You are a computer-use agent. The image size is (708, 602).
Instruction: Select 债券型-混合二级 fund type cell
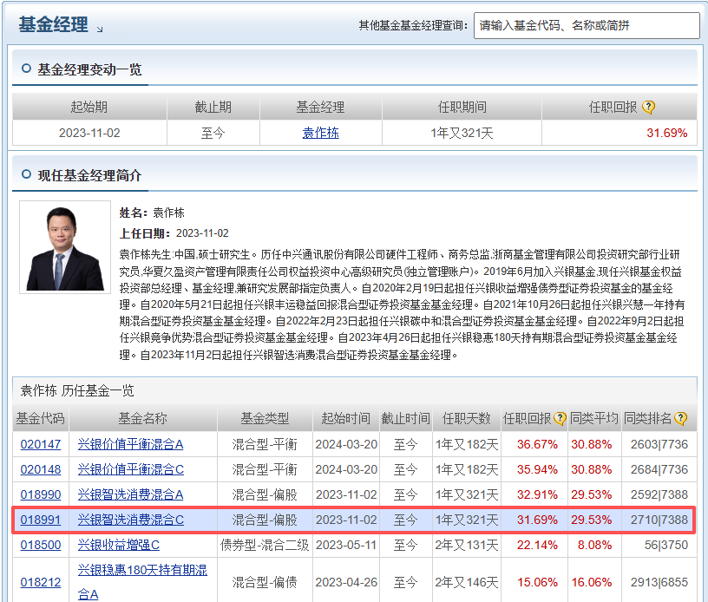[x=265, y=545]
